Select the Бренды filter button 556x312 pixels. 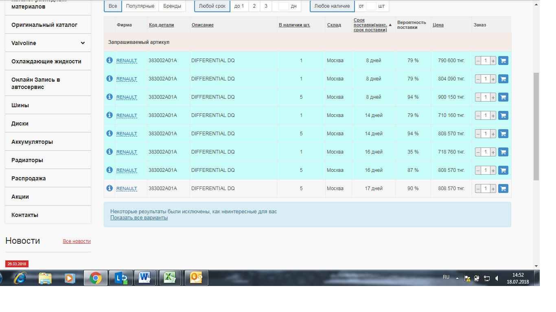pos(172,6)
